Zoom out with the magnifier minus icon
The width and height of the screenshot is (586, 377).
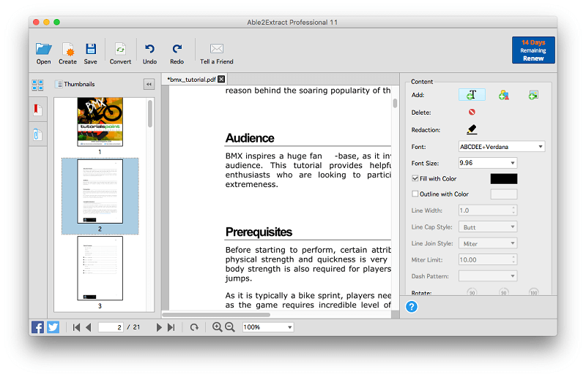point(229,327)
